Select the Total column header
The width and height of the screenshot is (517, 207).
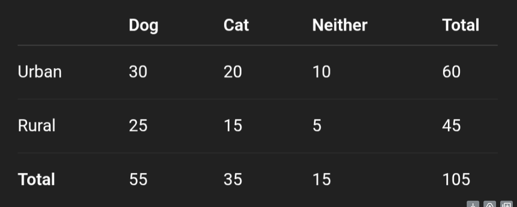click(x=460, y=25)
